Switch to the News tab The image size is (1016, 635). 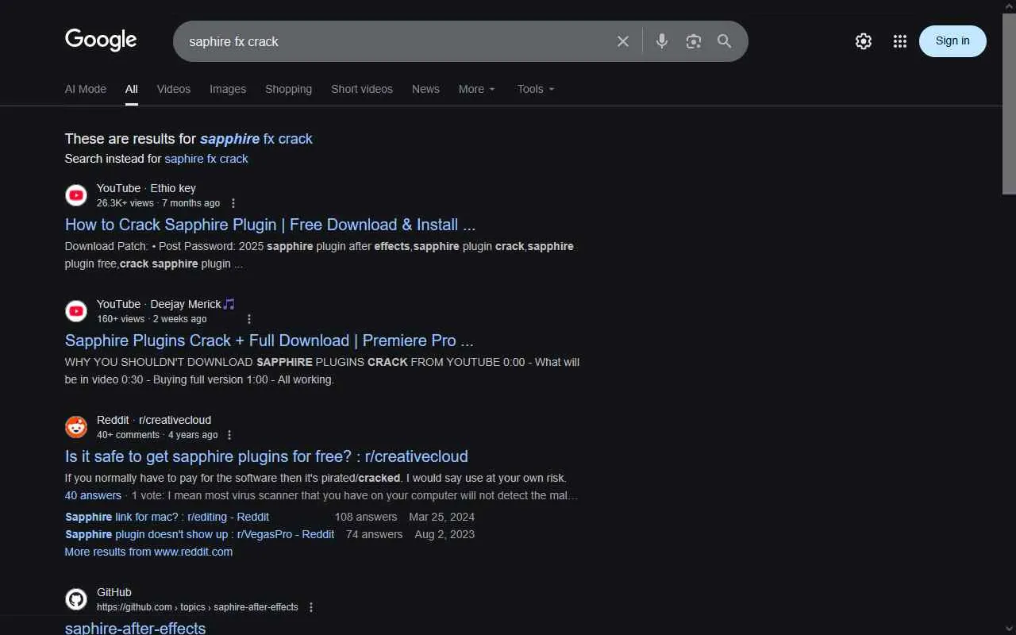coord(425,89)
